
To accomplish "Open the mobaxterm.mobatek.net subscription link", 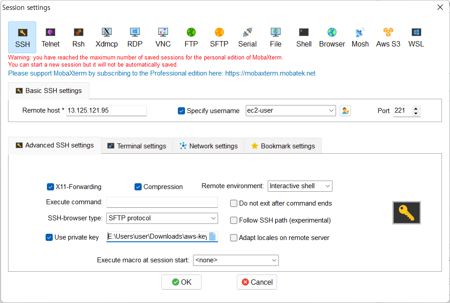I will (x=270, y=73).
